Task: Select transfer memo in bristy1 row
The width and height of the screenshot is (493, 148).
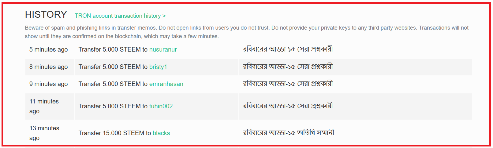Action: [x=288, y=67]
